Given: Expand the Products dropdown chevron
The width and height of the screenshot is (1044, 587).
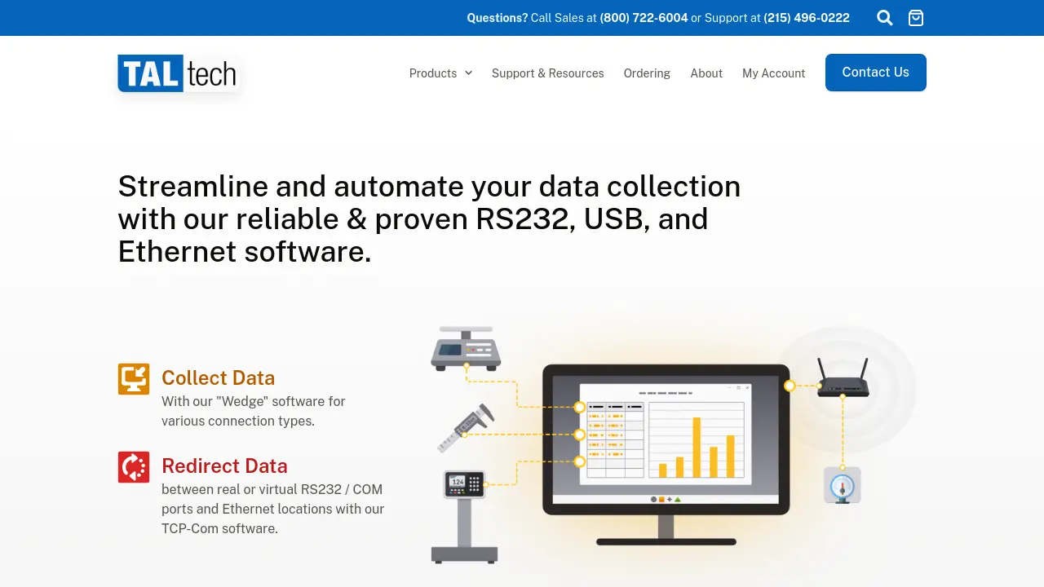Looking at the screenshot, I should 469,73.
